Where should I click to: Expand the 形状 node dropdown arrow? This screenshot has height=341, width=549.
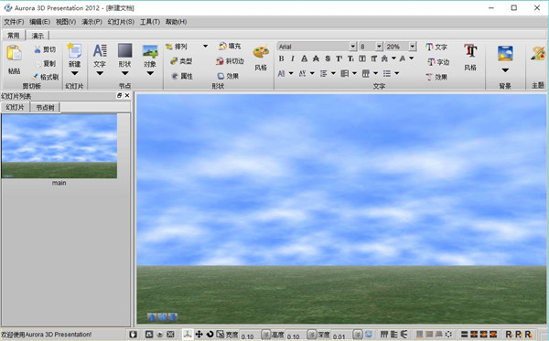coord(125,73)
